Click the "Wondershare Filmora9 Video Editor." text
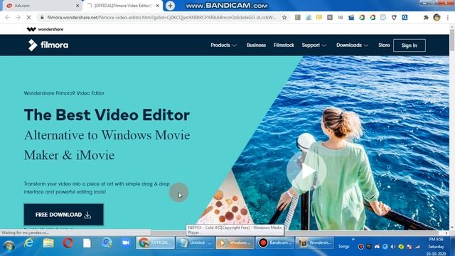455x256 pixels. [x=65, y=93]
